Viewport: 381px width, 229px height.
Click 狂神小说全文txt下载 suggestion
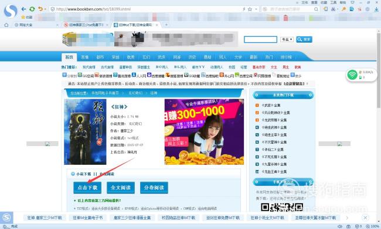[267, 218]
